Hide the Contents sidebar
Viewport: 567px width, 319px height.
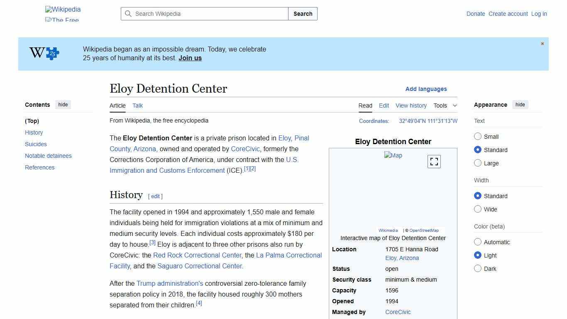click(63, 105)
